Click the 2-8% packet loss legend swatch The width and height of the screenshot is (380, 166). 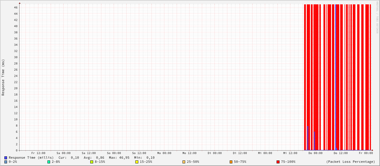pos(49,162)
